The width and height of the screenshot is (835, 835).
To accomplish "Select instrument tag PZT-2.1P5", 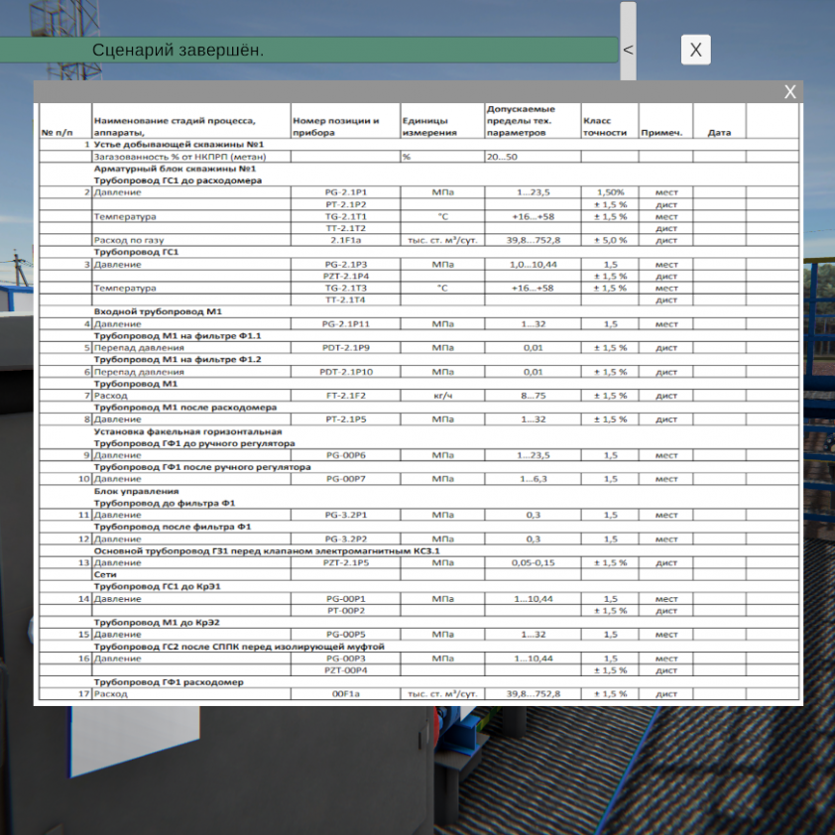I will coord(346,562).
